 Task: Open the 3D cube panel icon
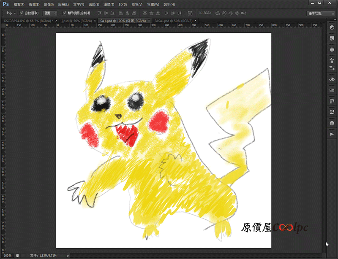click(332, 49)
